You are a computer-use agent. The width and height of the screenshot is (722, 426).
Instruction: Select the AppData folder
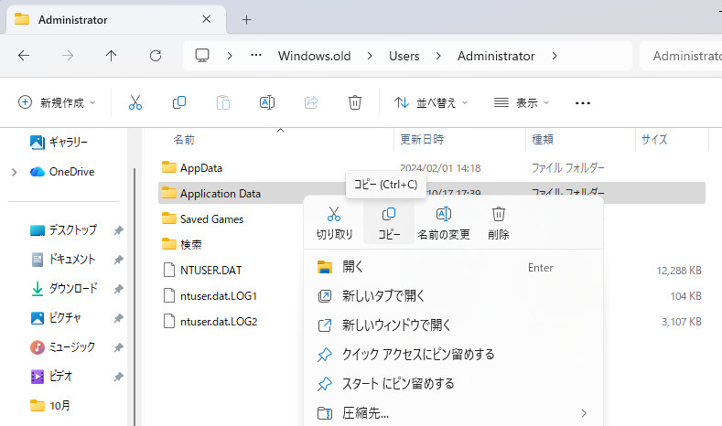tap(192, 168)
